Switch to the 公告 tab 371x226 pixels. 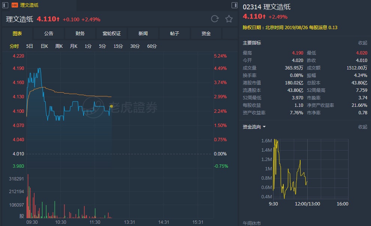pyautogui.click(x=49, y=34)
